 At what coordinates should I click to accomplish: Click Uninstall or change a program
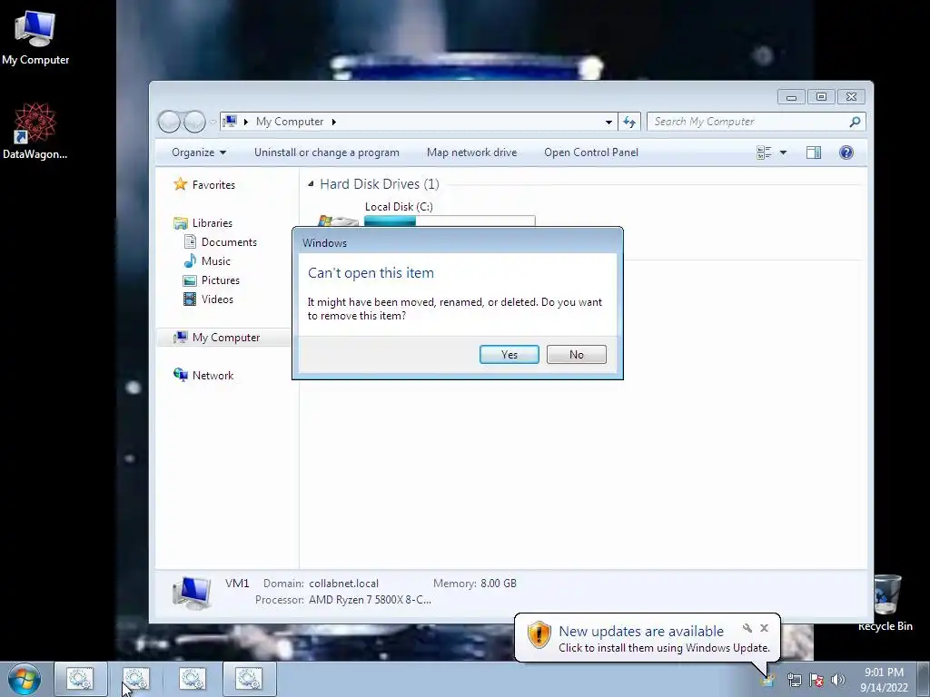(x=327, y=152)
